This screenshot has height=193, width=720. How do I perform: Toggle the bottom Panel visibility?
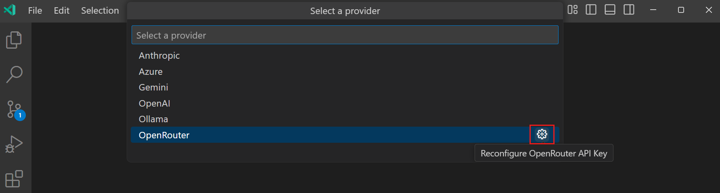pyautogui.click(x=610, y=10)
